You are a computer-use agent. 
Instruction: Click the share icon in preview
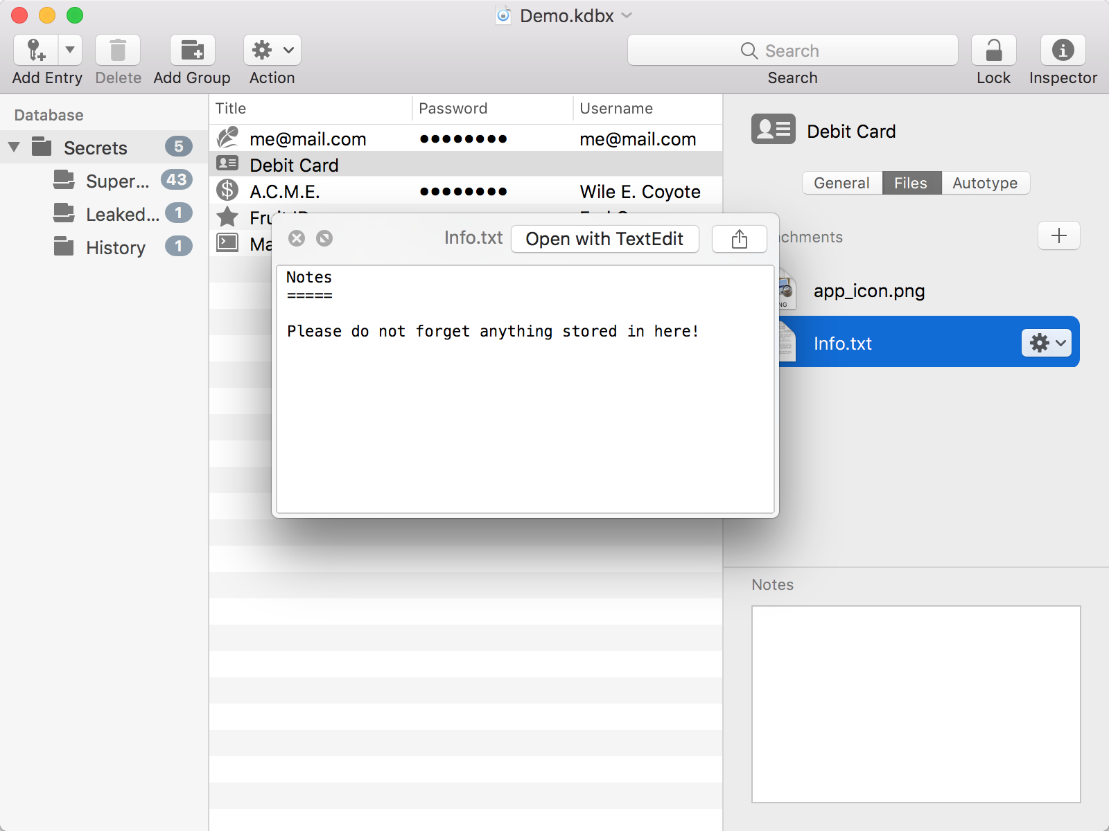click(740, 239)
